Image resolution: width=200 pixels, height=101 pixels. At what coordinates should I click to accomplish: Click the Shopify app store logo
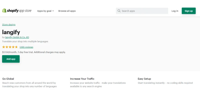tap(17, 11)
